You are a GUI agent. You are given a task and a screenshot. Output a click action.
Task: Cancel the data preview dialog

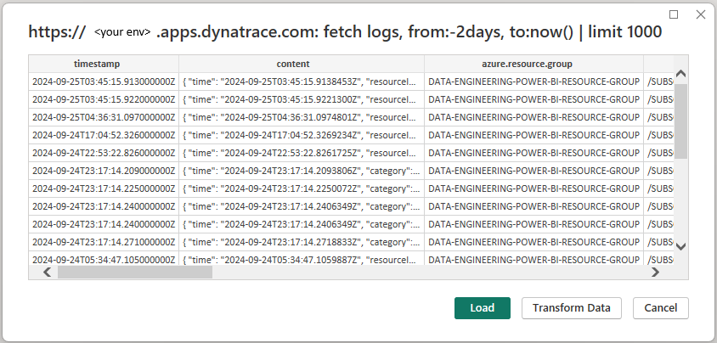point(660,308)
